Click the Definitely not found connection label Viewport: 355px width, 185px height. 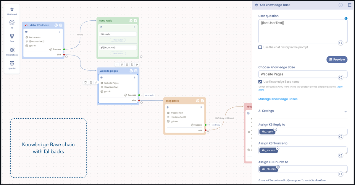(225, 118)
